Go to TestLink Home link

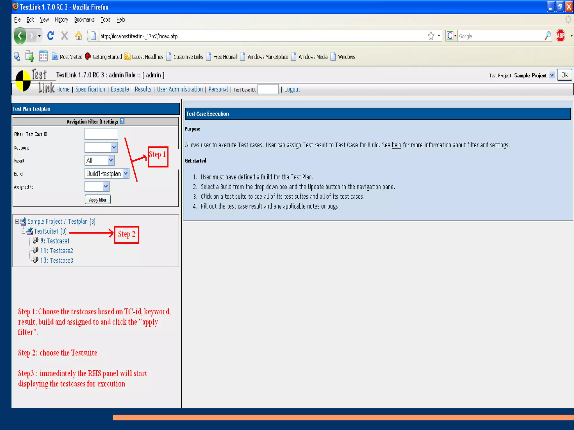(x=63, y=89)
